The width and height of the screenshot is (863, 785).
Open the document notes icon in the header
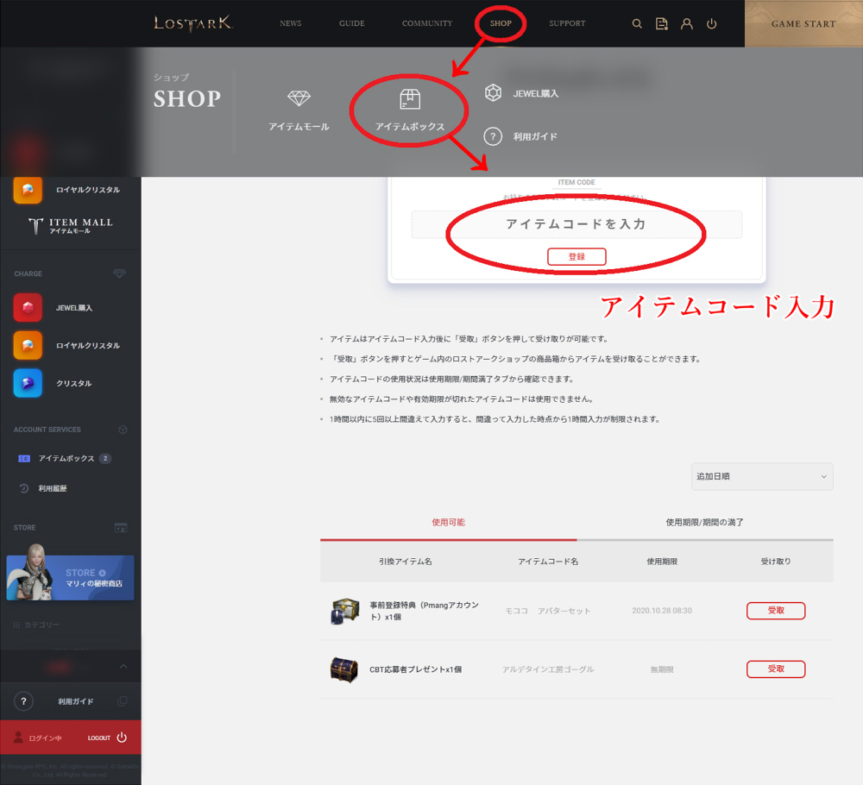tap(662, 23)
